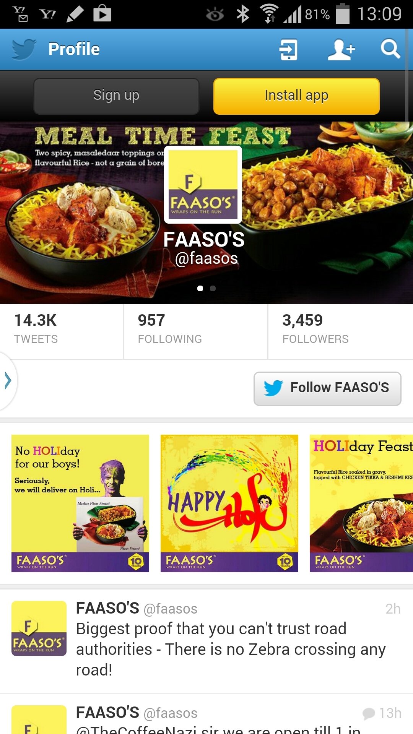Tap Yahoo mail notification icon
This screenshot has height=734, width=413.
(20, 14)
